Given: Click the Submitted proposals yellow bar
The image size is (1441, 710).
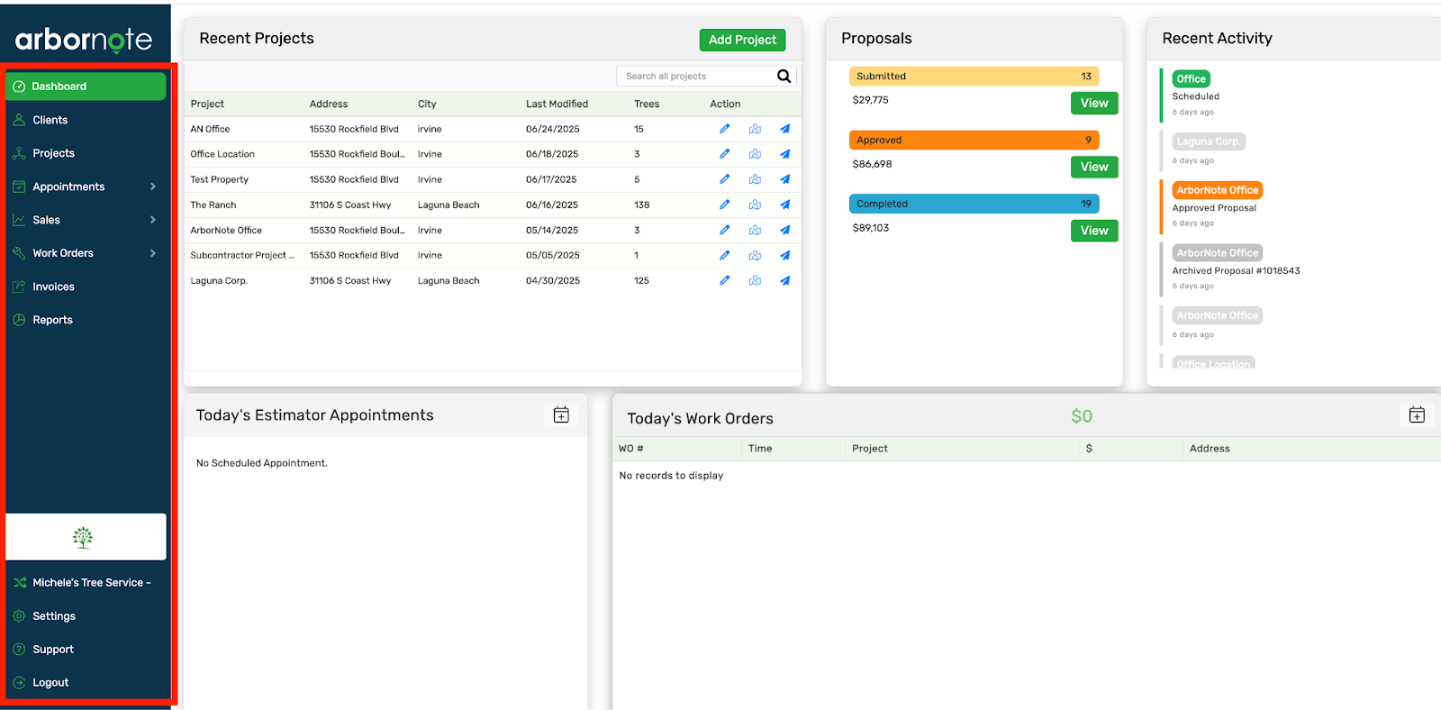Looking at the screenshot, I should tap(974, 77).
